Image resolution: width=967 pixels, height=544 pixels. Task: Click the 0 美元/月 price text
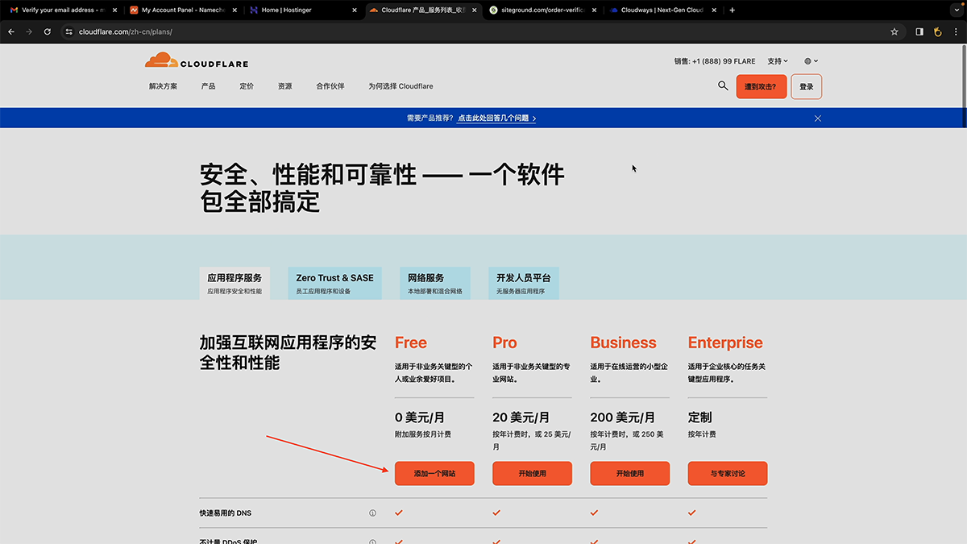coord(420,417)
